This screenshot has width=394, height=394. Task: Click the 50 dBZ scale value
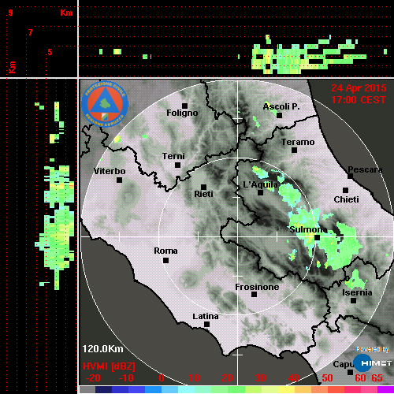click(327, 378)
